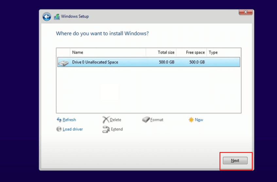Click the Format drive icon

[x=146, y=120]
